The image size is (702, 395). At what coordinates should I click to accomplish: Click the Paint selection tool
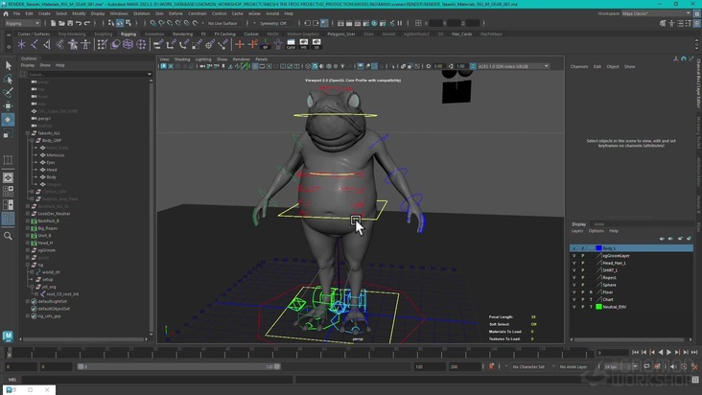coord(9,92)
